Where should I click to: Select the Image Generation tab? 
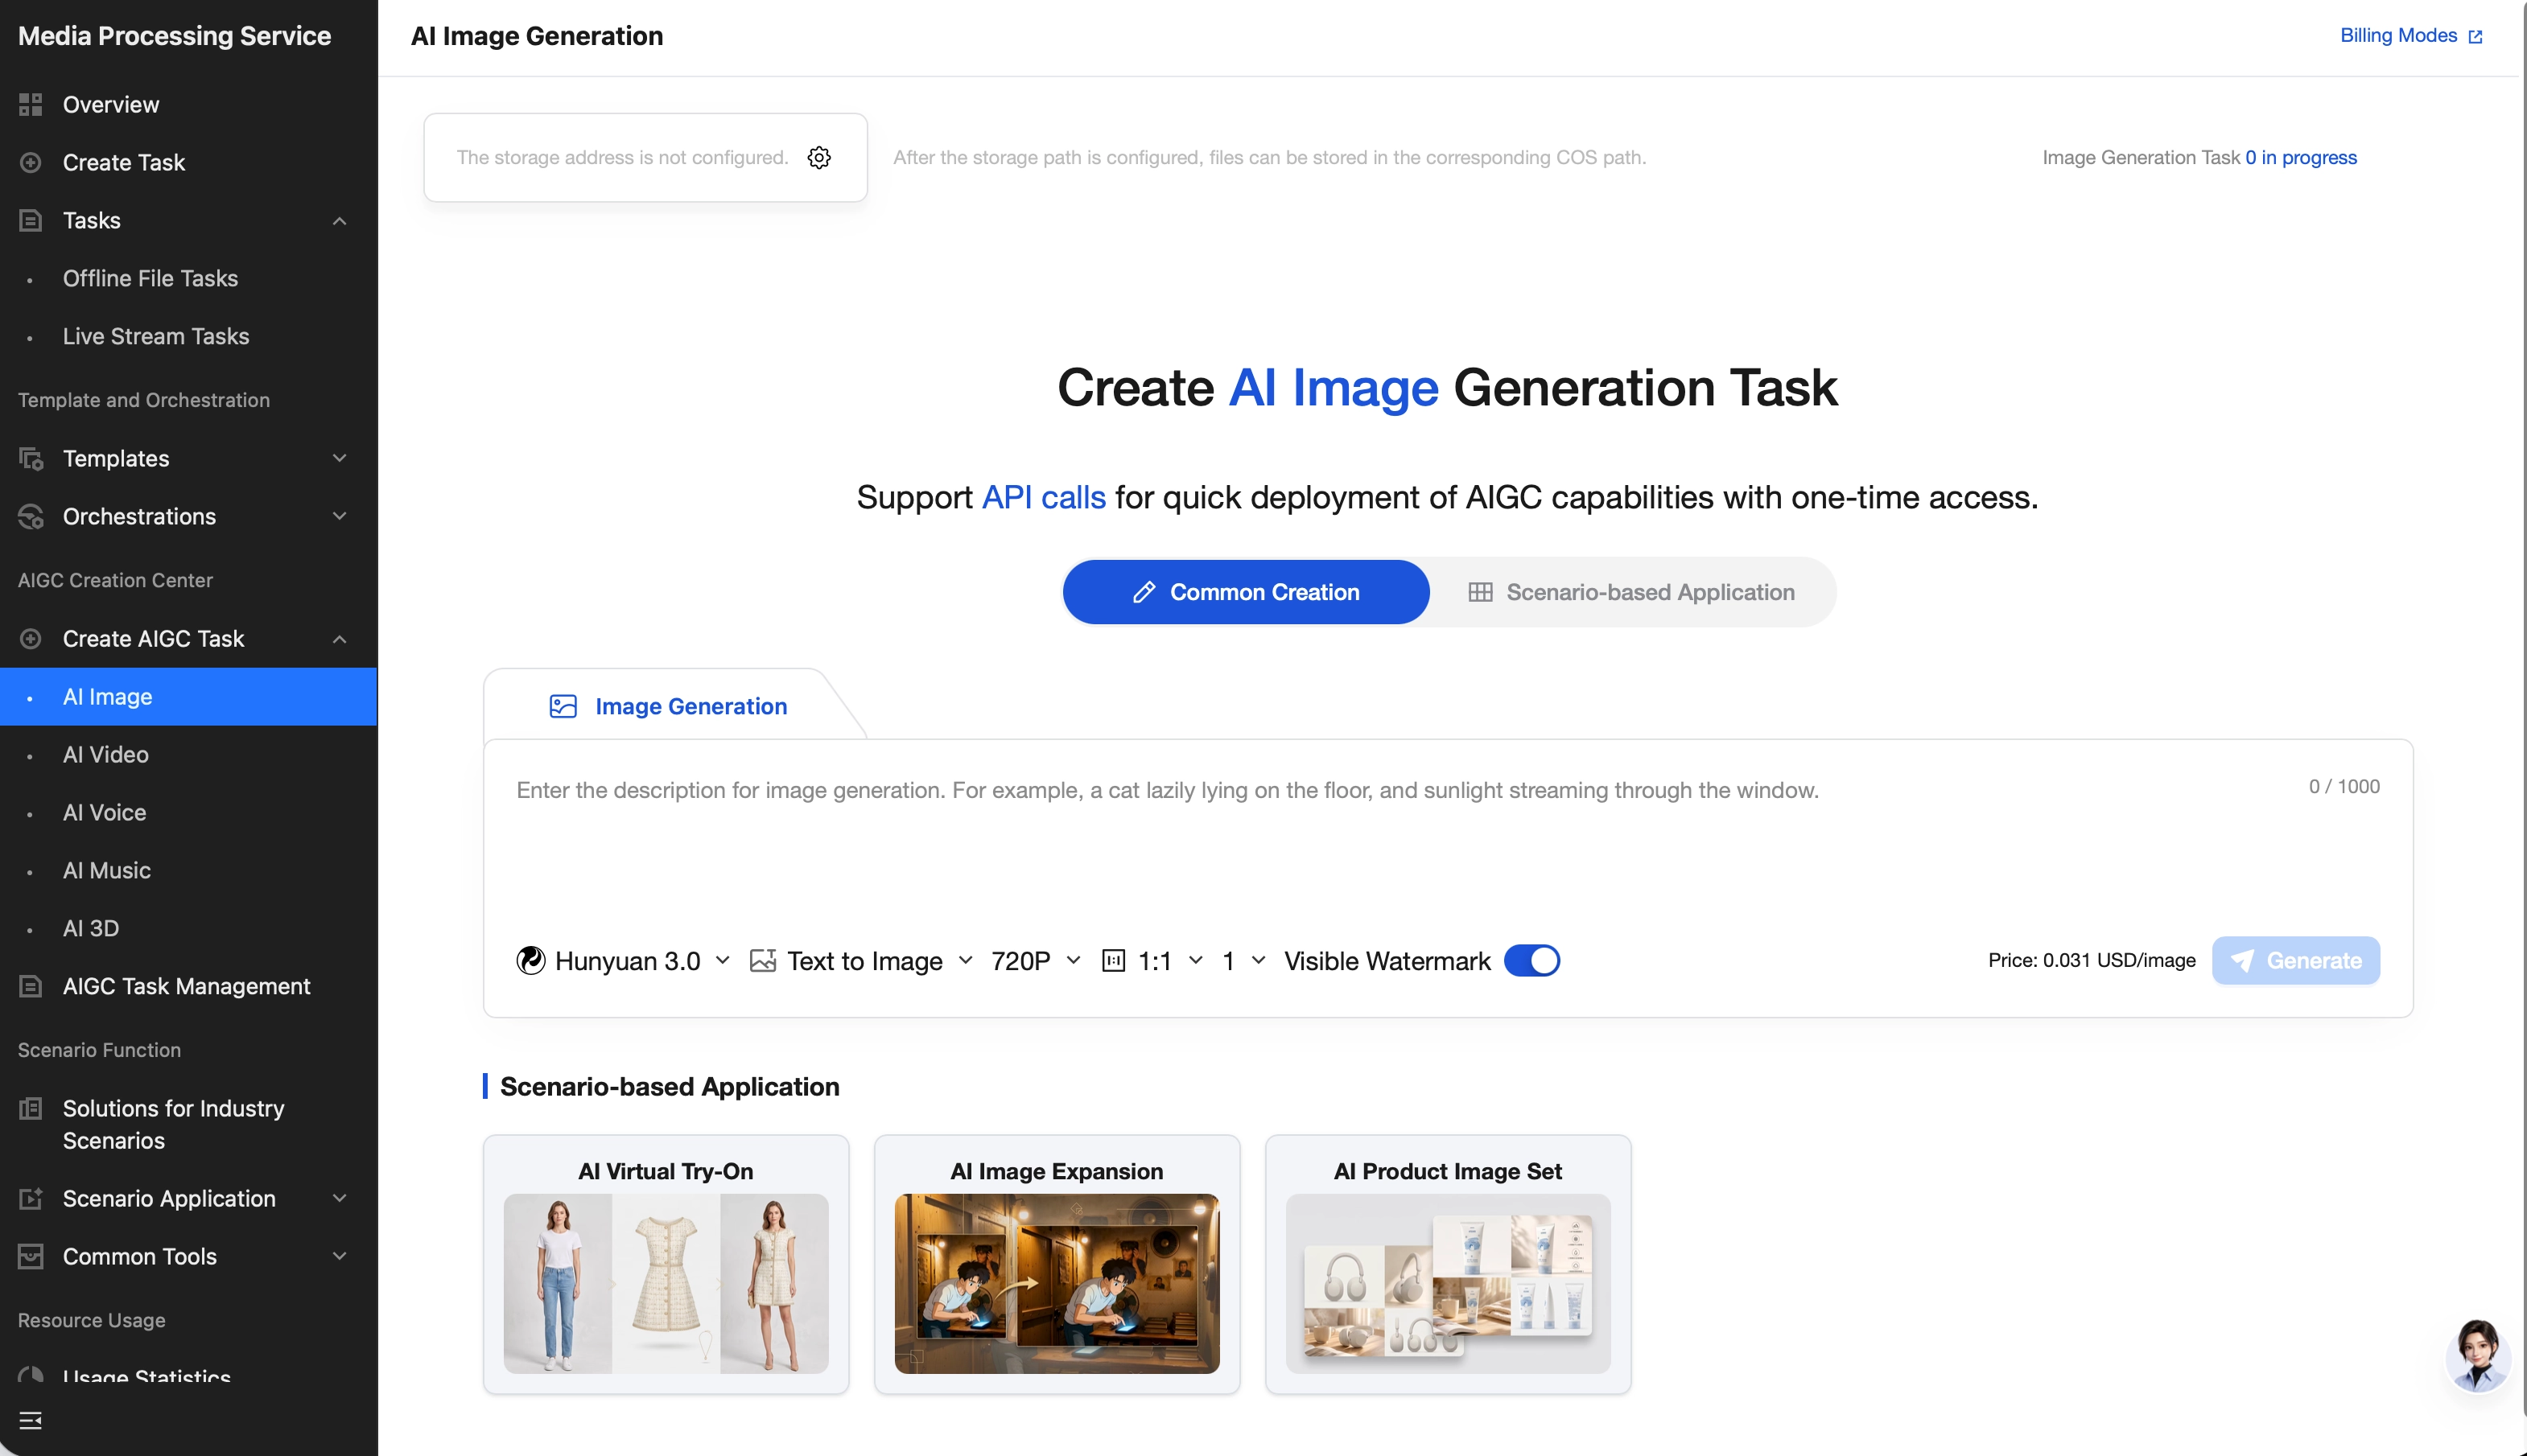click(668, 706)
